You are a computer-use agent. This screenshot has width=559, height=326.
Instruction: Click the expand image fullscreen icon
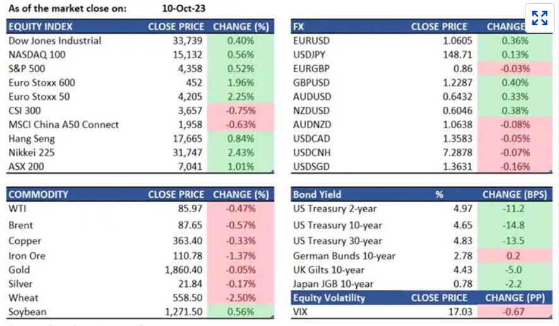[x=539, y=18]
